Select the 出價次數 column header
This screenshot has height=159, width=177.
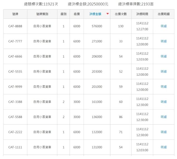121,14
